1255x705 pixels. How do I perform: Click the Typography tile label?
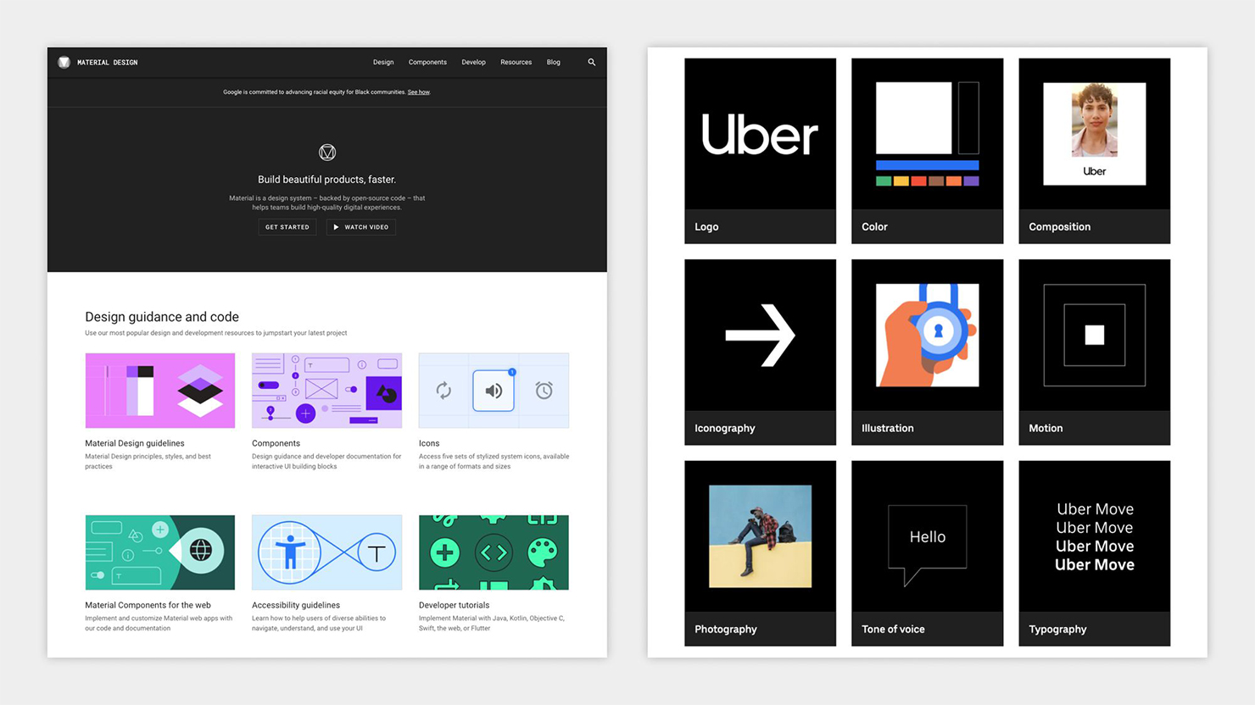tap(1057, 630)
